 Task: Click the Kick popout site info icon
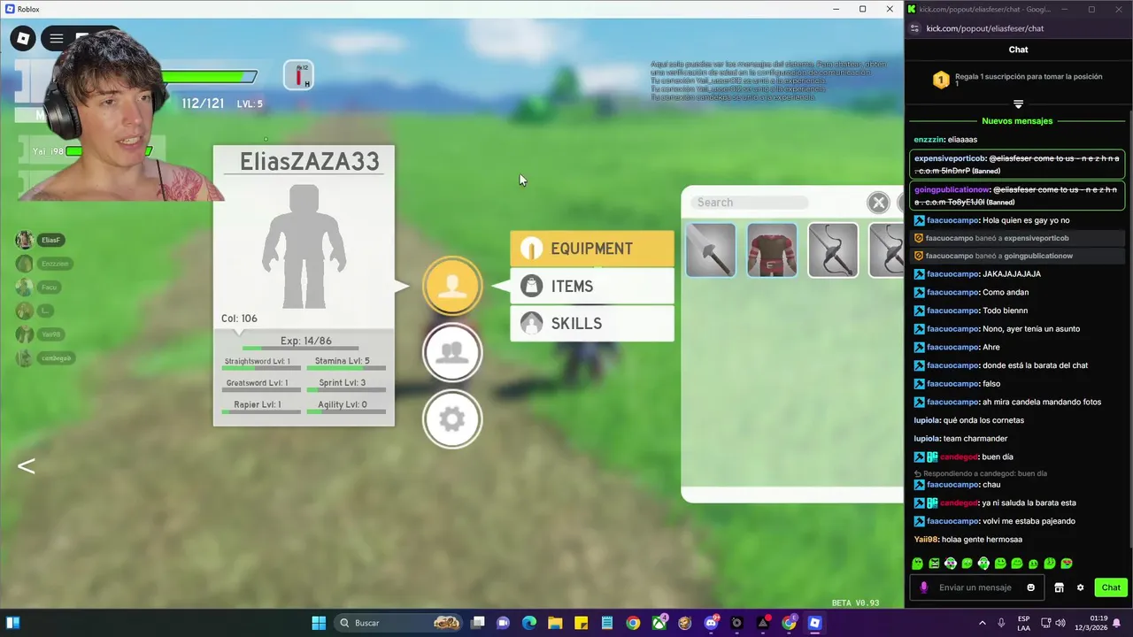coord(915,28)
